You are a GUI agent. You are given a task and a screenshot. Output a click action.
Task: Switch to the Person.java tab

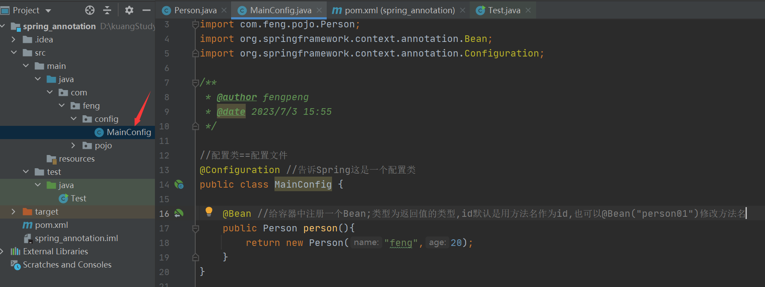(195, 10)
